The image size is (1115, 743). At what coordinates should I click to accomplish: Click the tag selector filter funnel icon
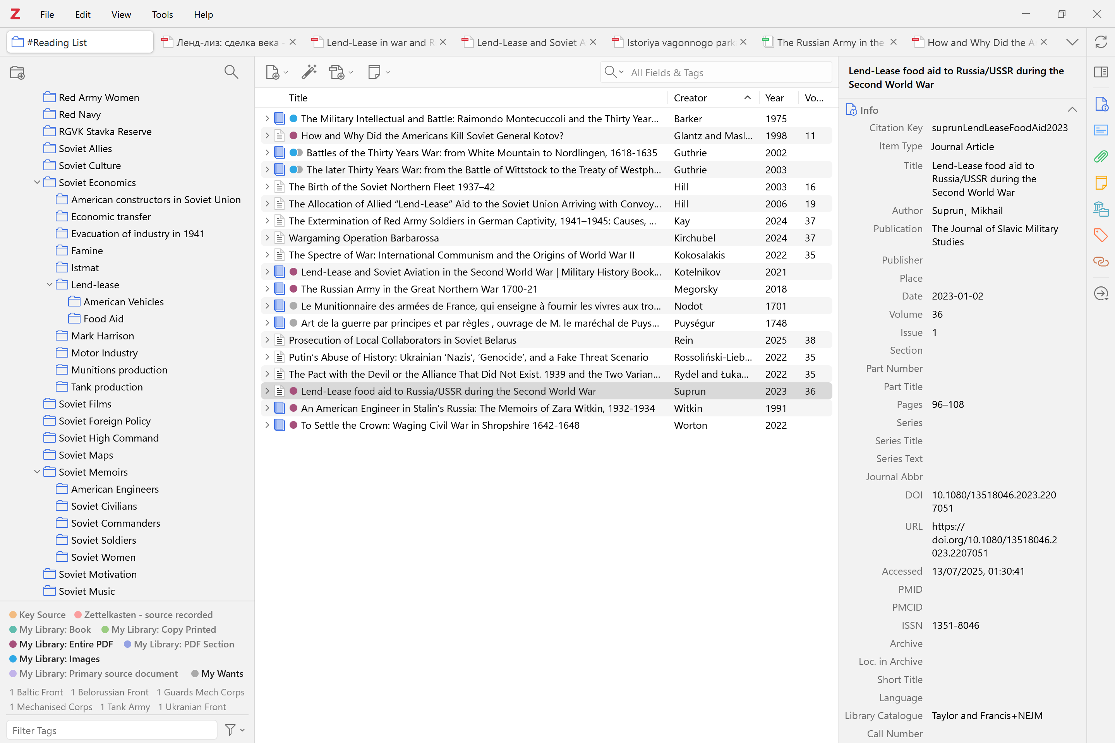point(230,730)
